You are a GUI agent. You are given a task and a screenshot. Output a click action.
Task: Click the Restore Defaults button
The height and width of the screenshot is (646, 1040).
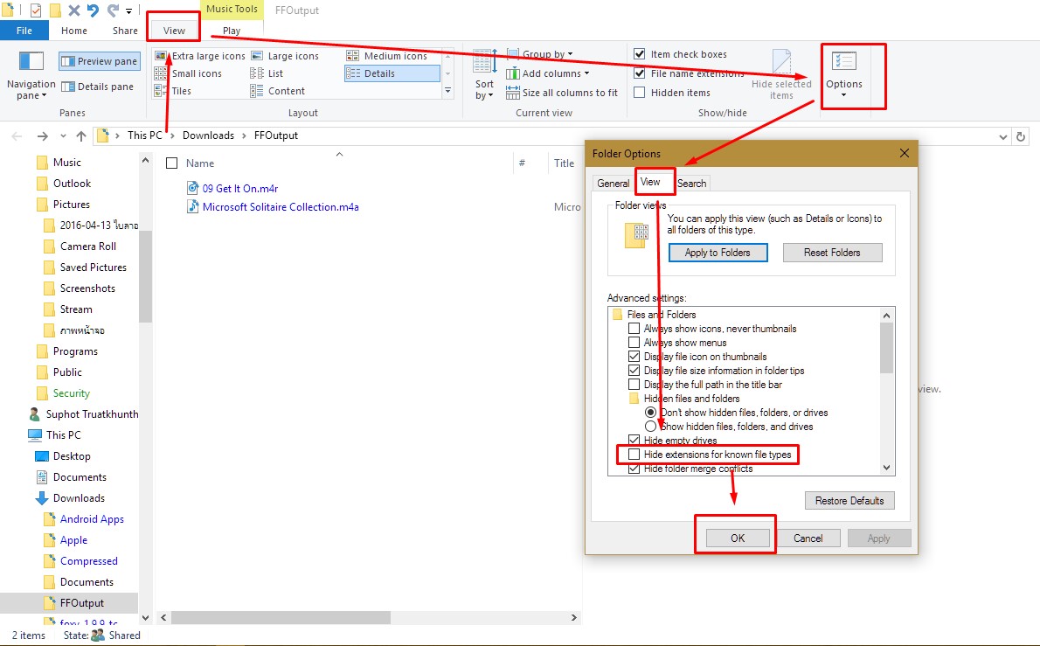point(849,501)
